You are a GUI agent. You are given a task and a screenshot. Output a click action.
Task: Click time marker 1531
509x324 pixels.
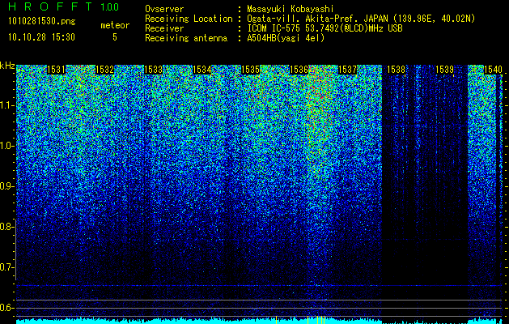click(56, 70)
